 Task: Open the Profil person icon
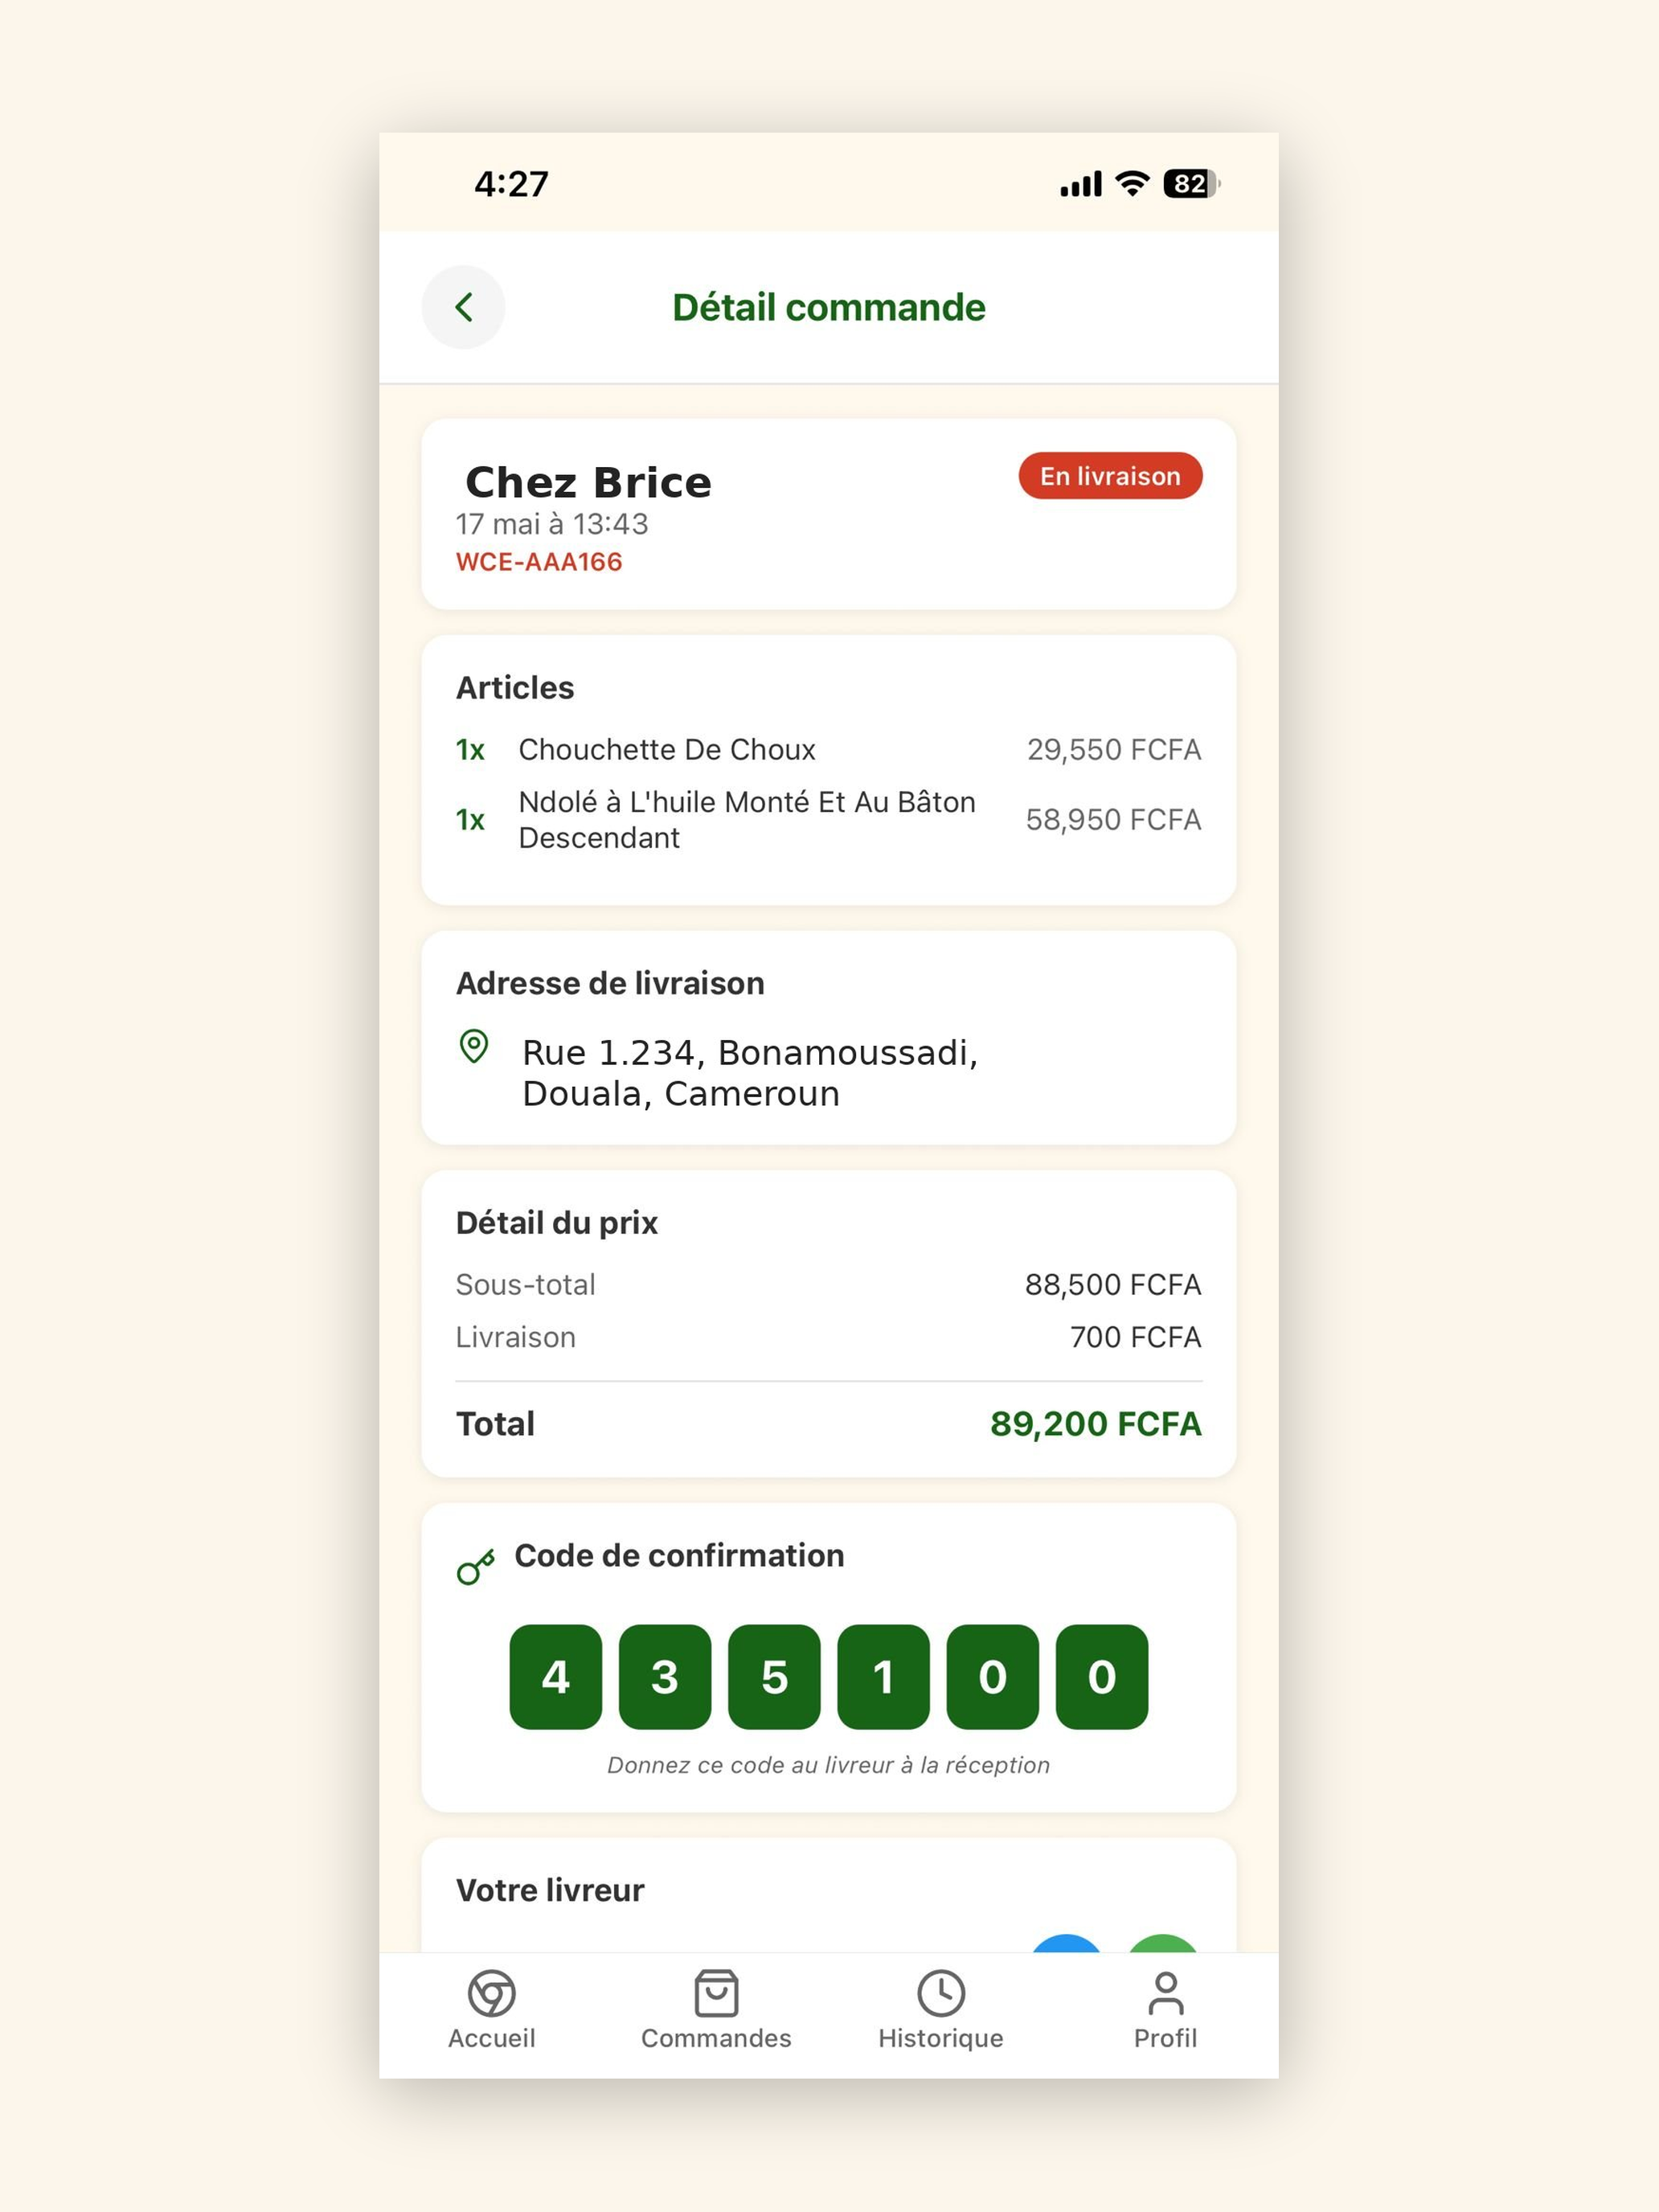1165,1993
